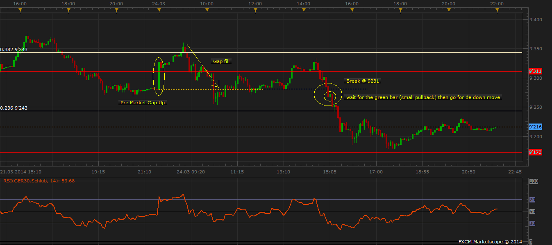552x245 pixels.
Task: Click the orange marker under 10:00
Action: point(207,10)
